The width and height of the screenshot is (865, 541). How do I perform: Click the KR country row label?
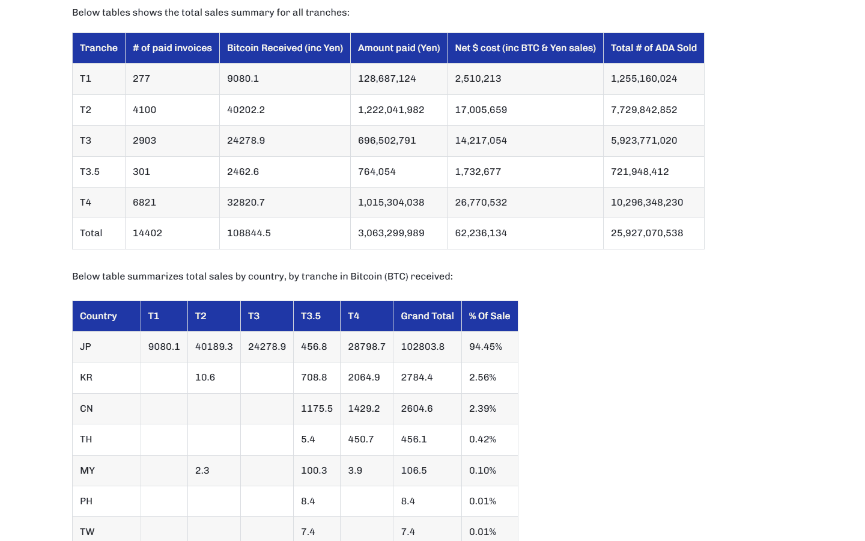[86, 377]
